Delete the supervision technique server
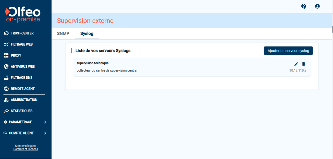The width and height of the screenshot is (333, 159). [303, 64]
